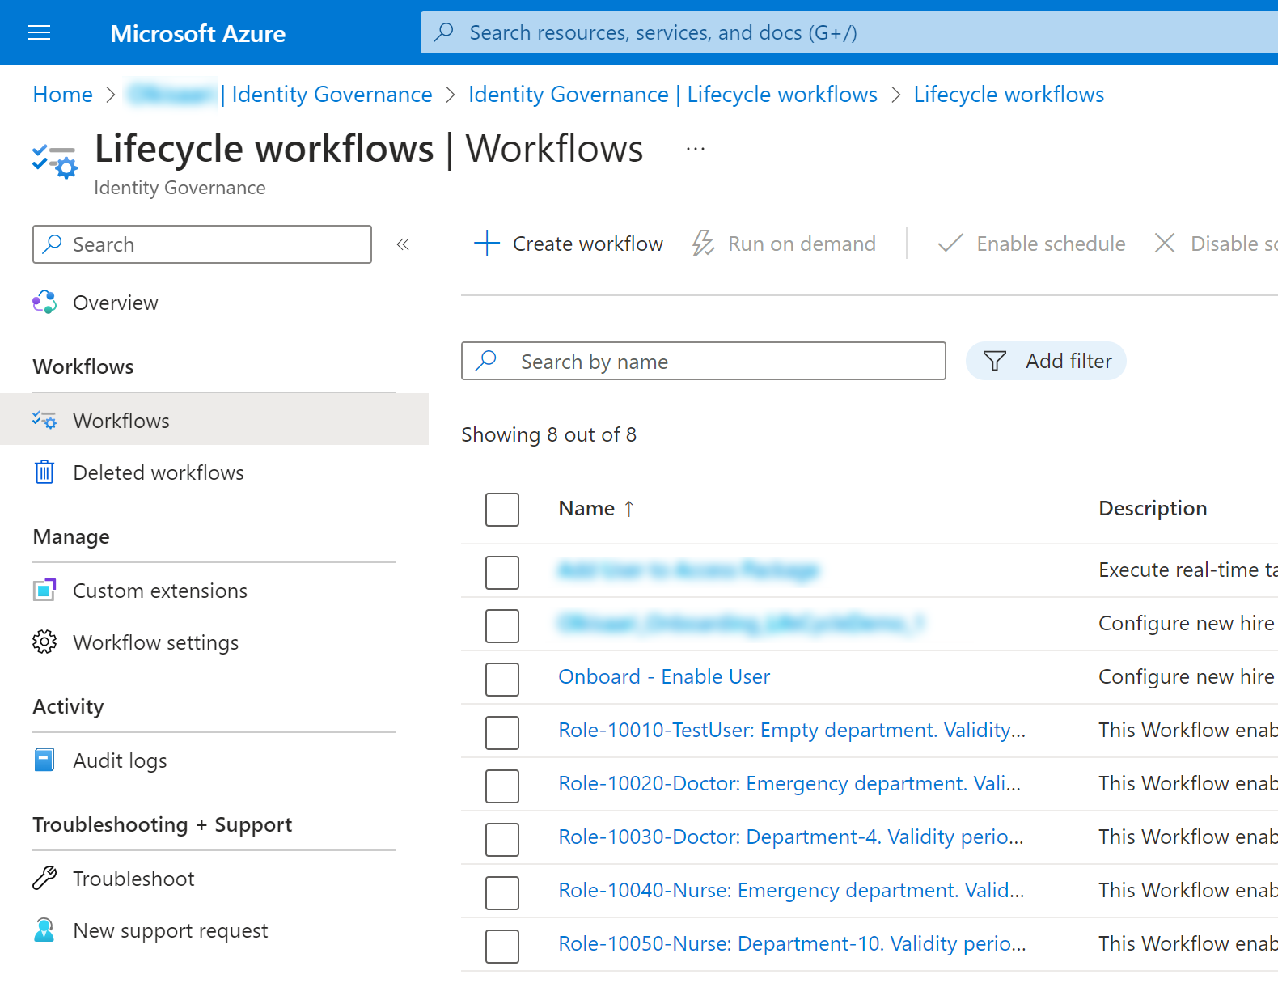Screen dimensions: 1278x1004
Task: Open the Role-10050-Nurse Department-10 workflow
Action: tap(792, 943)
